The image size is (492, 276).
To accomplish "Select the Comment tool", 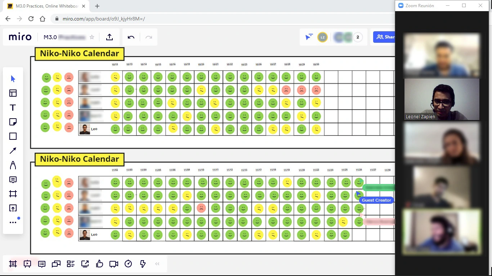I will (x=13, y=179).
